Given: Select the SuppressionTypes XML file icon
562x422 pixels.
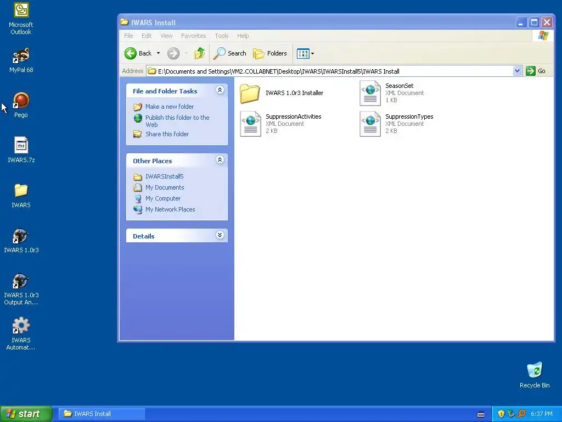Looking at the screenshot, I should click(x=370, y=124).
